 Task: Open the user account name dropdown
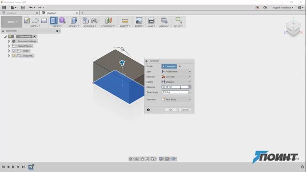(x=283, y=8)
